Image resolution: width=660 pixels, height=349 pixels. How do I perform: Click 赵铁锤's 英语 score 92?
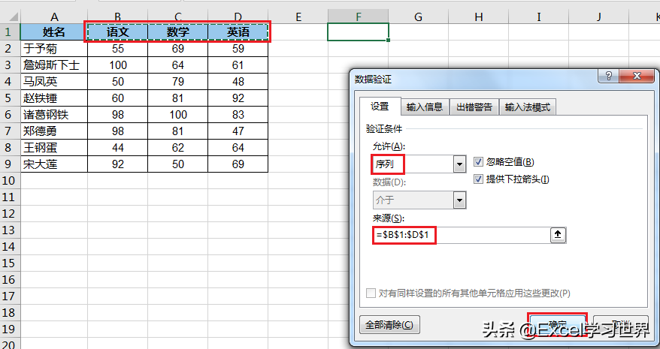click(x=238, y=98)
